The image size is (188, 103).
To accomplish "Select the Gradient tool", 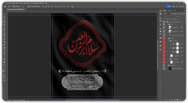I will (x=4, y=42).
